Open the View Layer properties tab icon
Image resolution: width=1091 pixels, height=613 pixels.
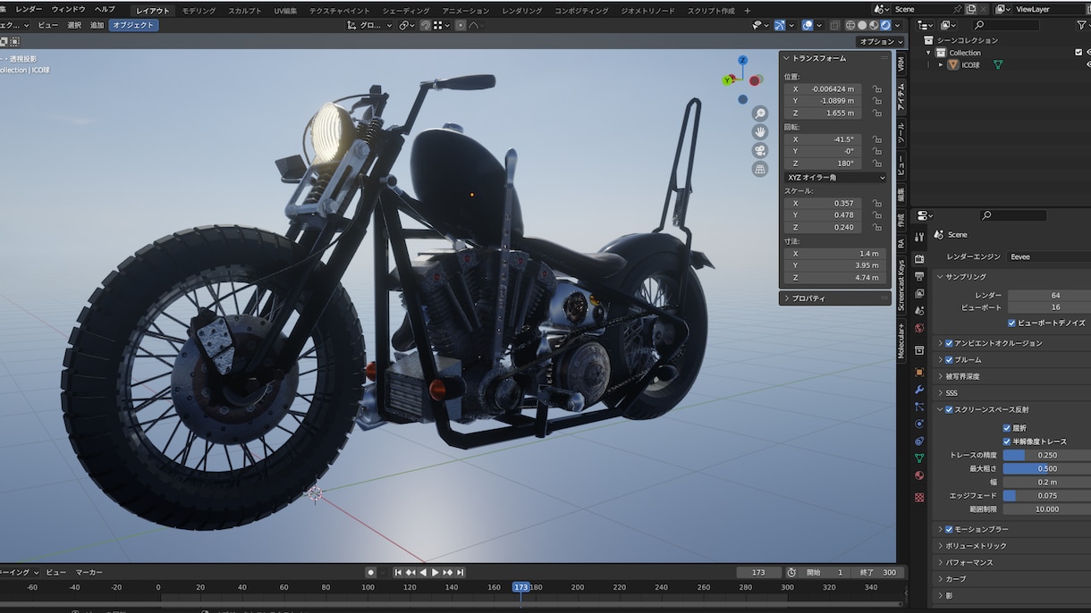(919, 294)
